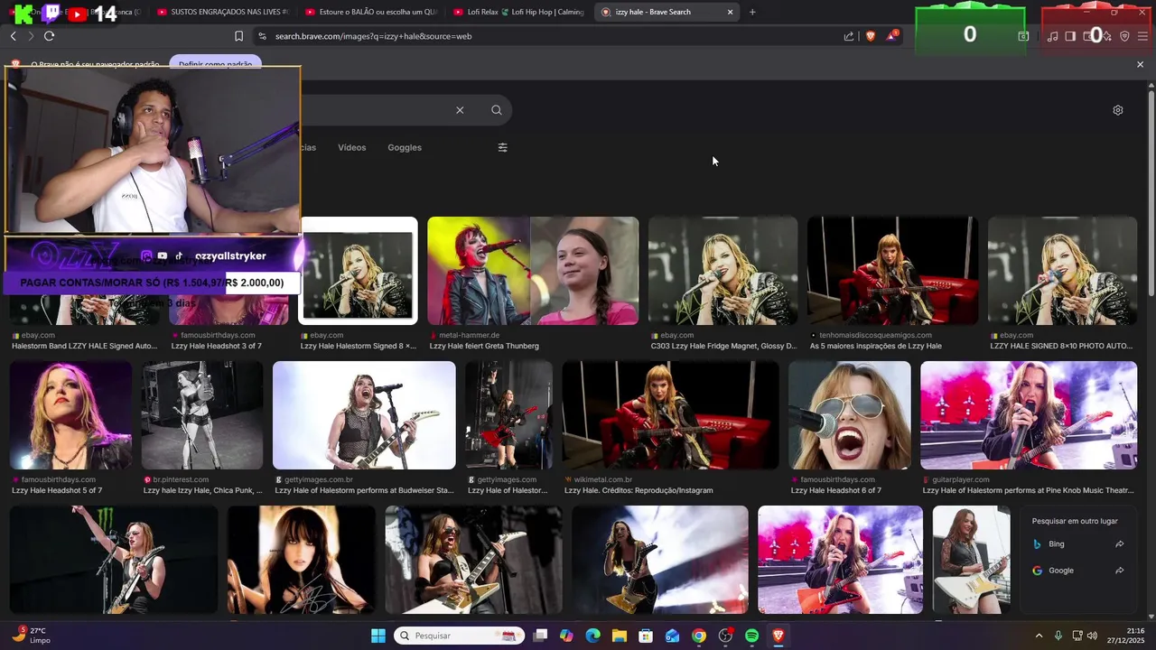1156x650 pixels.
Task: Switch to the Estoure o BALÃO tab
Action: point(369,12)
